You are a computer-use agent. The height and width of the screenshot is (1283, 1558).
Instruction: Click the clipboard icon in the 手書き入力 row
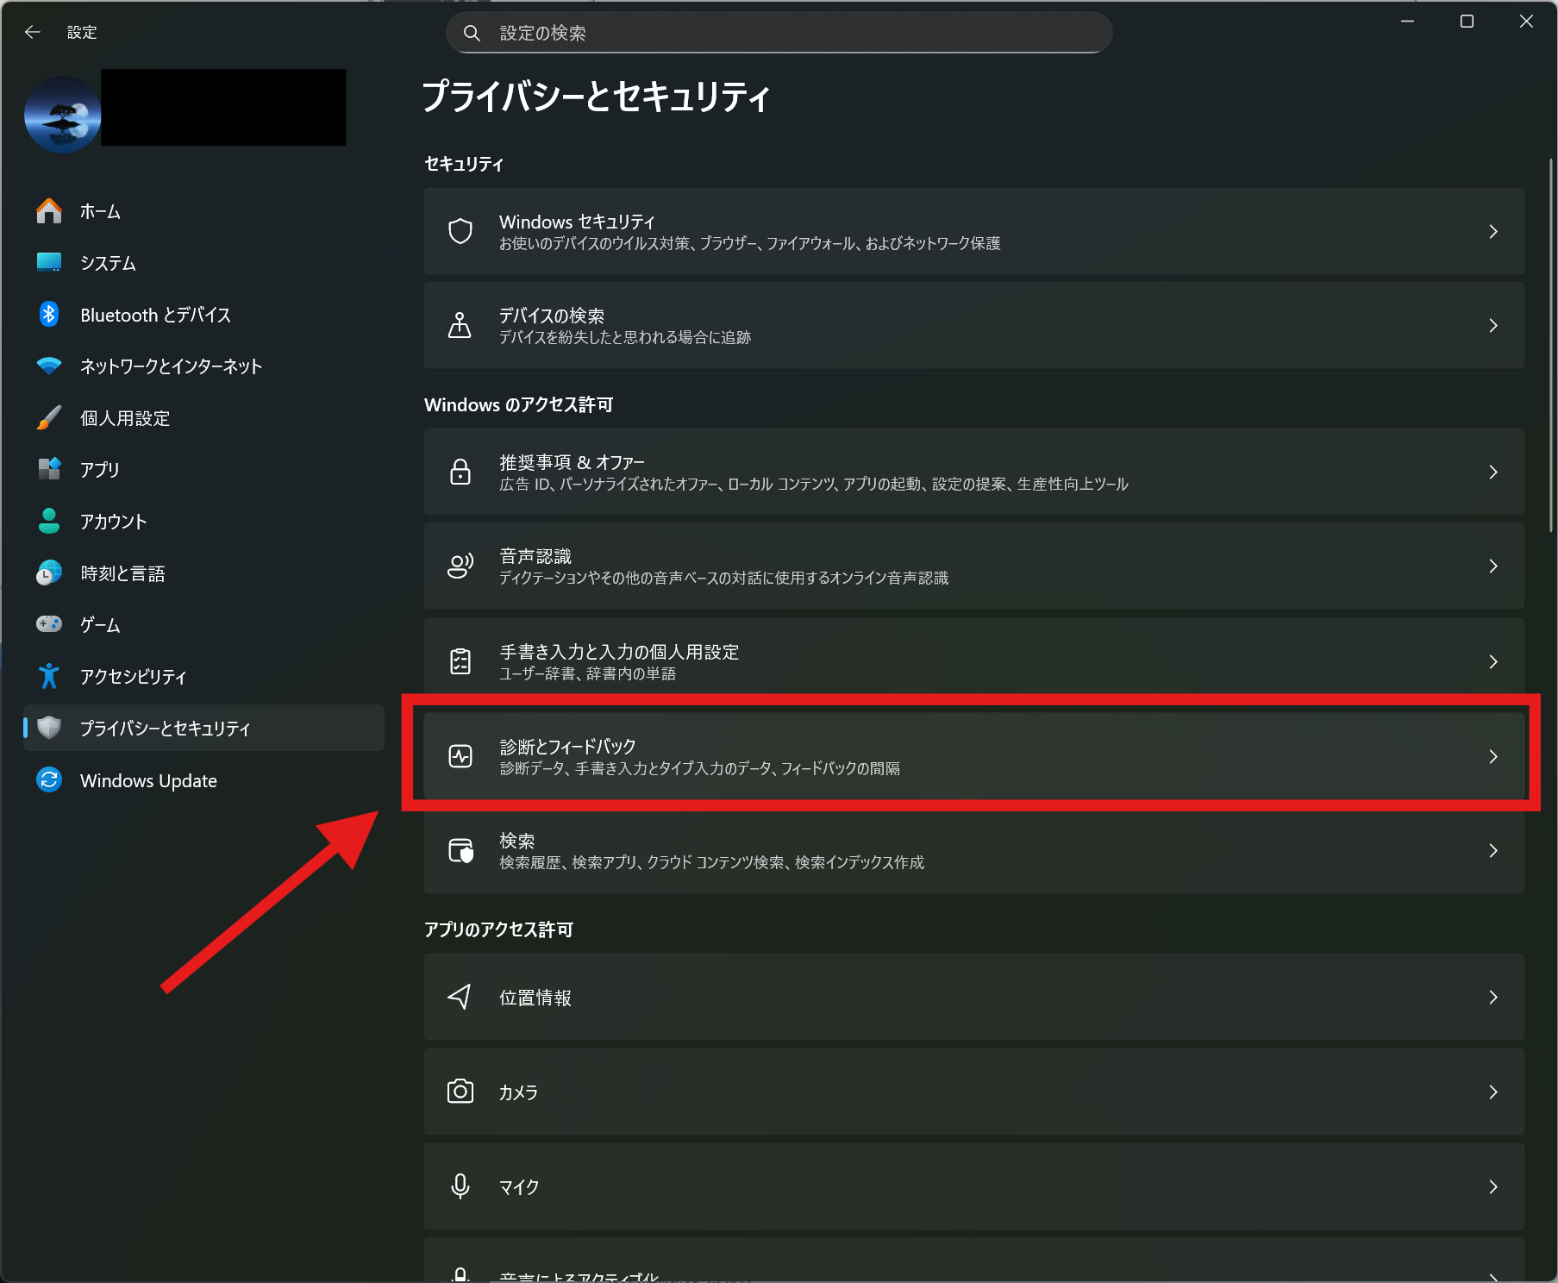(460, 661)
